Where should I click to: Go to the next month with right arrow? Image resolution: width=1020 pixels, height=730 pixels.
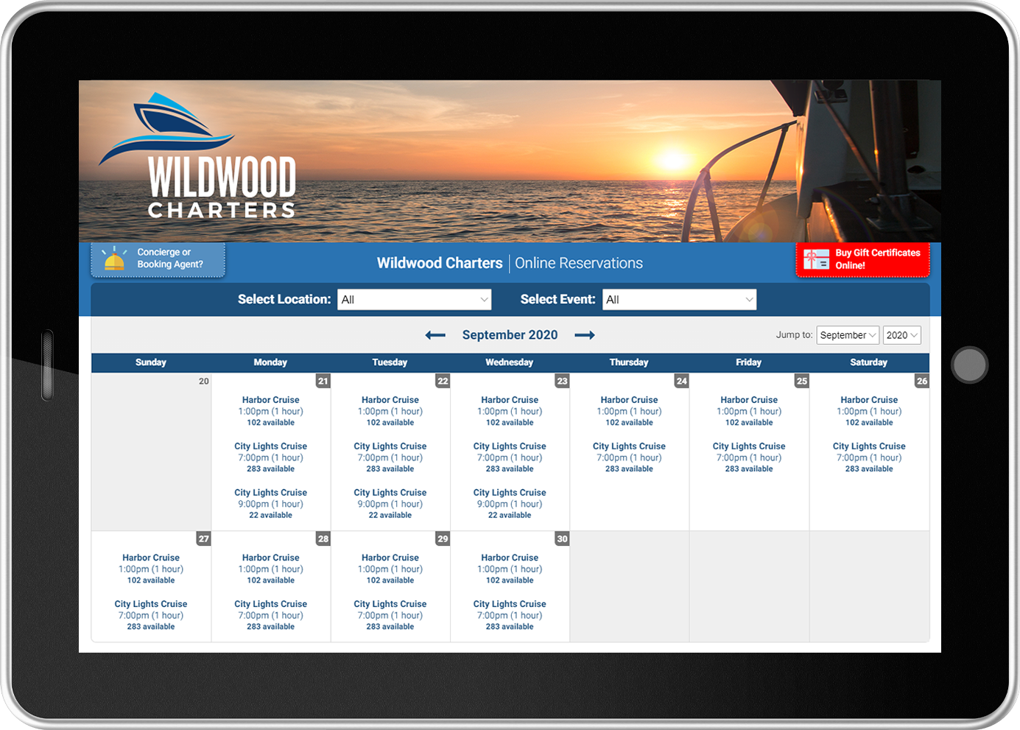[x=585, y=335]
